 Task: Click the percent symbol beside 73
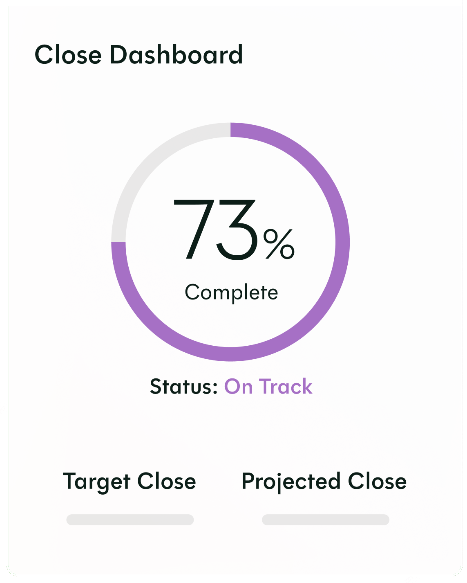(279, 244)
